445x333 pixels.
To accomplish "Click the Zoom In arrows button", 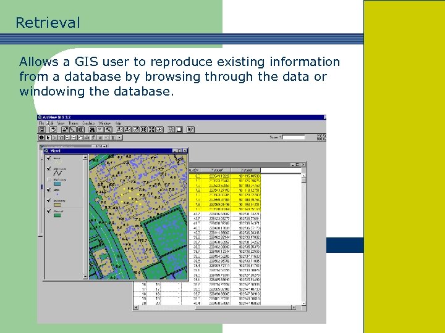I will tap(144, 129).
